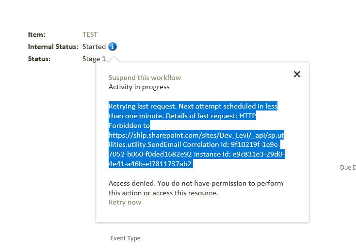Viewport: 356px width, 252px height.
Task: Click the Status: field label
Action: coord(39,59)
